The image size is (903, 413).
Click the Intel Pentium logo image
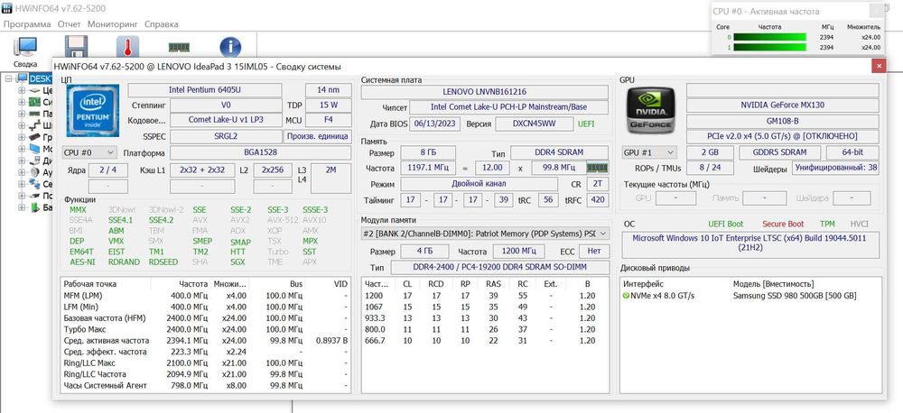(91, 112)
